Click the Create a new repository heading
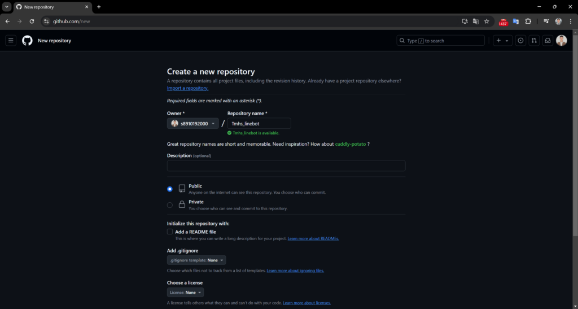578x309 pixels. click(211, 72)
